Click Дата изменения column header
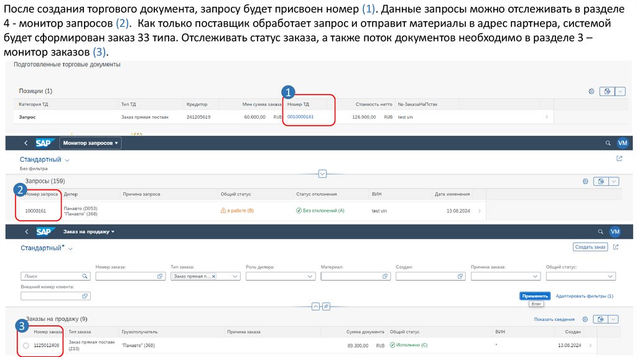Image resolution: width=637 pixels, height=357 pixels. [x=452, y=194]
